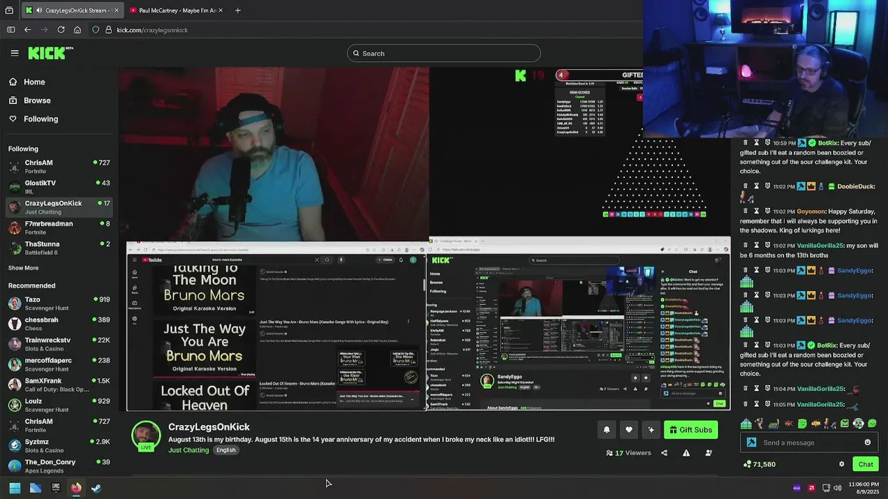Image resolution: width=888 pixels, height=499 pixels.
Task: Click the report warning triangle icon
Action: pyautogui.click(x=686, y=453)
